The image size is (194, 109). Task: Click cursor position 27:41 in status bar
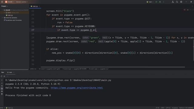158,108
